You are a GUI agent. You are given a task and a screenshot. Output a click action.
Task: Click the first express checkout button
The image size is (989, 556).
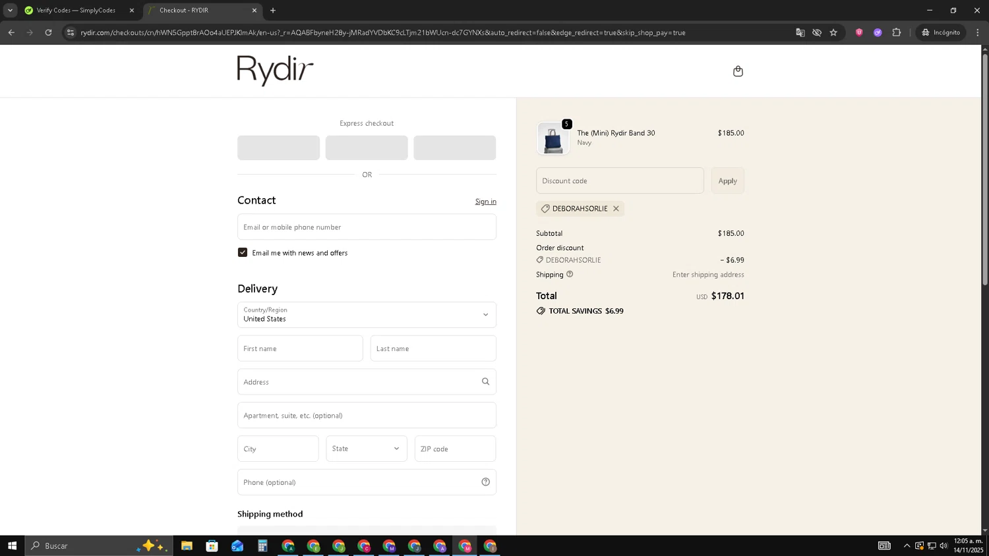[x=278, y=148]
